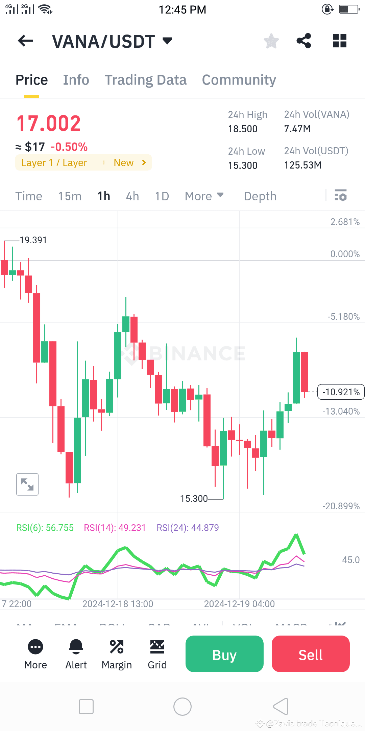Select the 4h candlestick interval

[132, 196]
